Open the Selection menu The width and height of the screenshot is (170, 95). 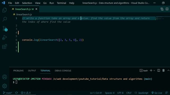point(27,3)
